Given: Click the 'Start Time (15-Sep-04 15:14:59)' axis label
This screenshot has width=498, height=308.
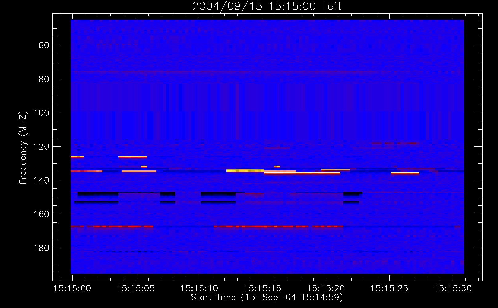Looking at the screenshot, I should tap(267, 298).
